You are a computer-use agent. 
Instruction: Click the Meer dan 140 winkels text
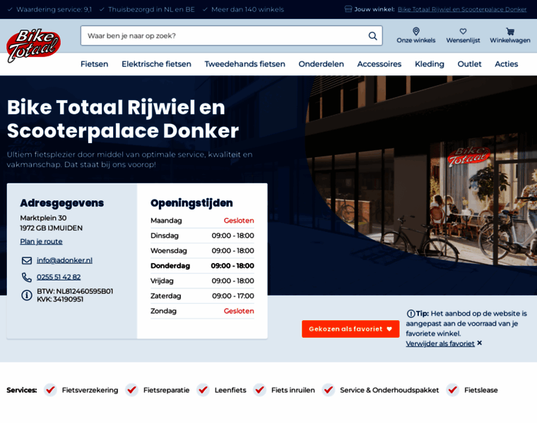click(x=247, y=9)
